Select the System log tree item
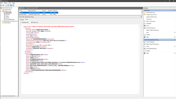The height and width of the screenshot is (99, 176). [7, 18]
